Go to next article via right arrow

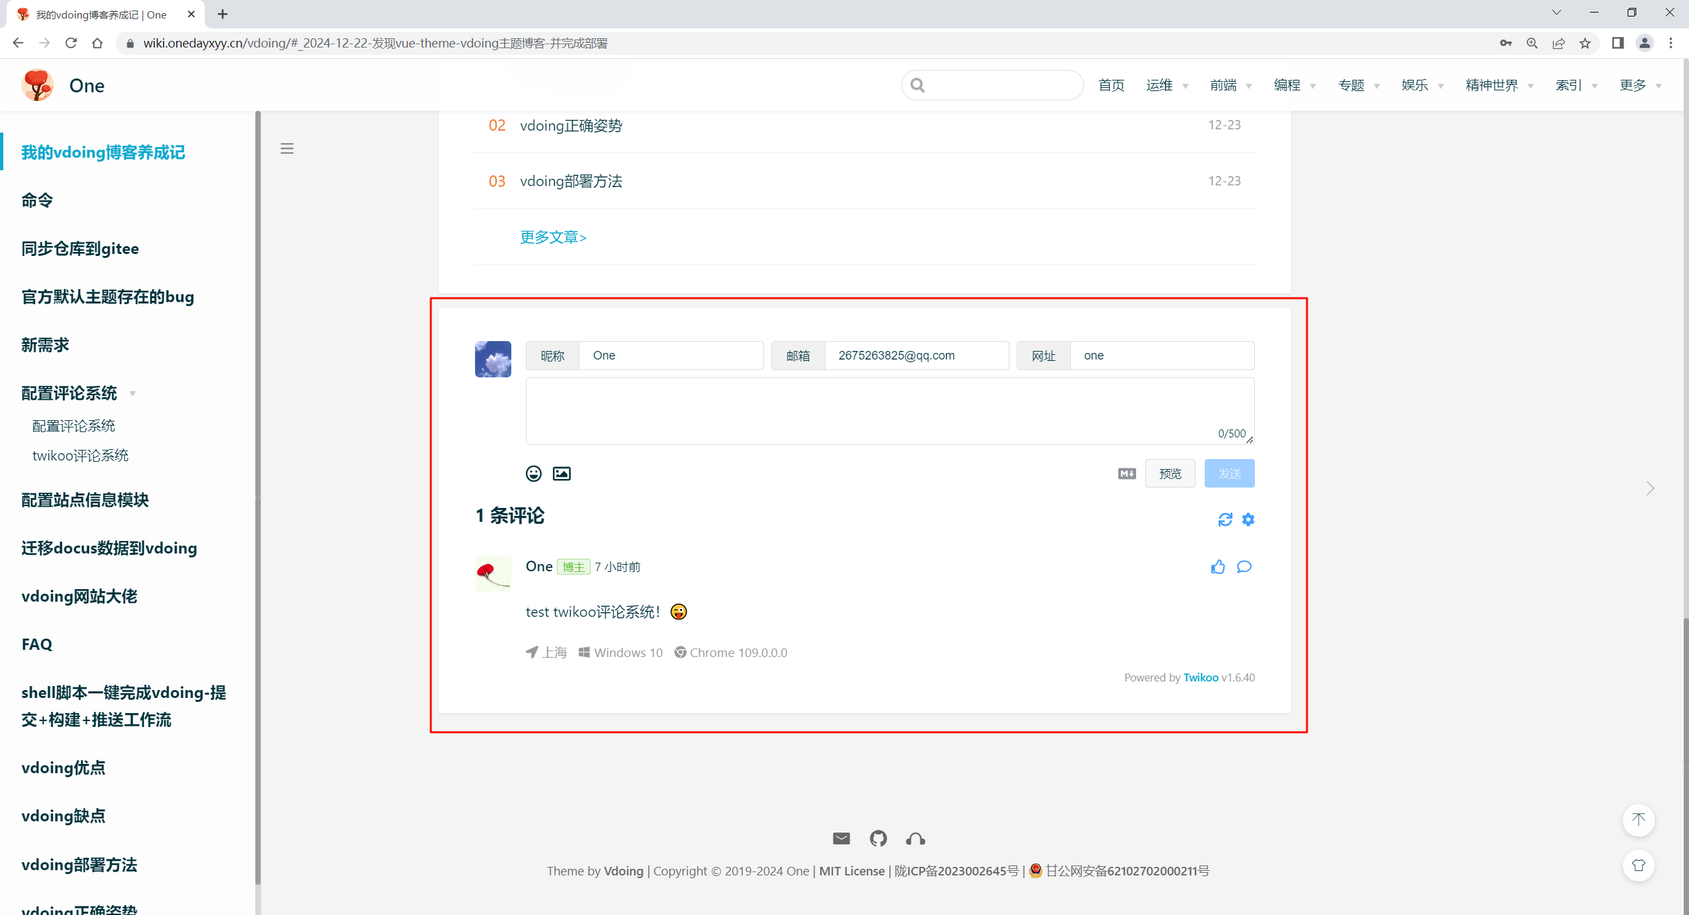click(1650, 488)
